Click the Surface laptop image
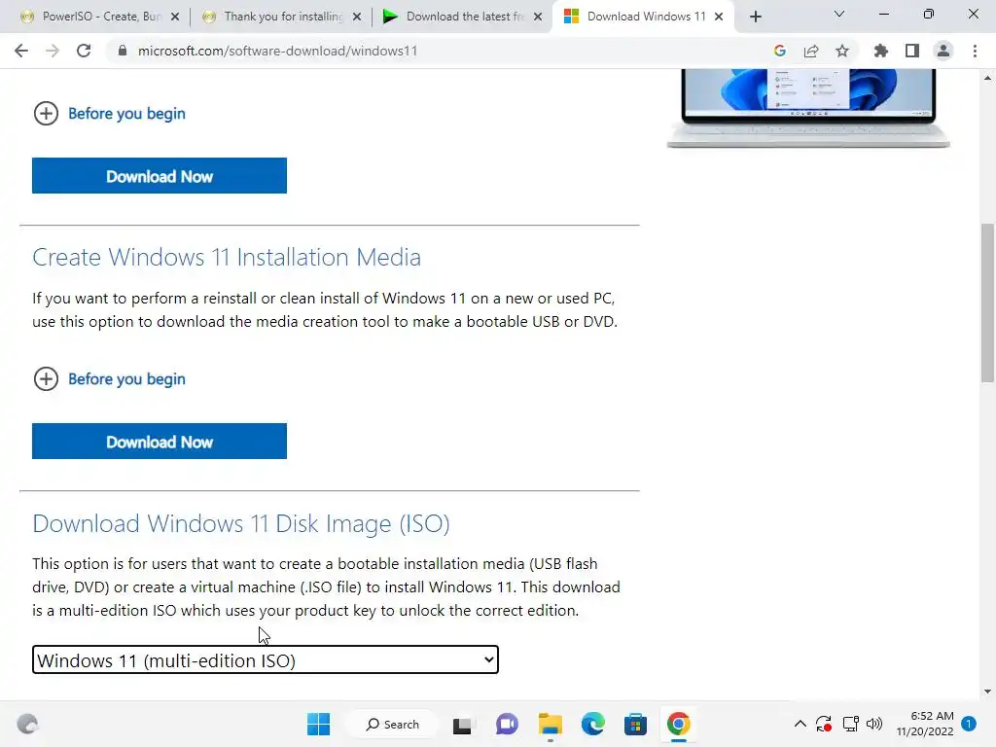996x747 pixels. 808,108
